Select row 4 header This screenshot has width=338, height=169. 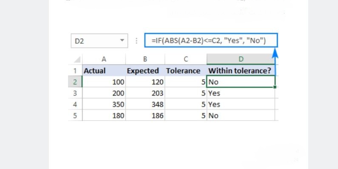[75, 104]
